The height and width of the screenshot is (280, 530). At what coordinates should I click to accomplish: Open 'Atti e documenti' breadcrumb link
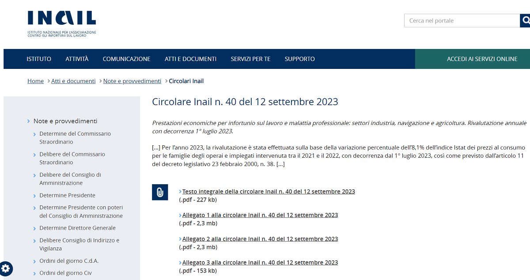tap(73, 81)
